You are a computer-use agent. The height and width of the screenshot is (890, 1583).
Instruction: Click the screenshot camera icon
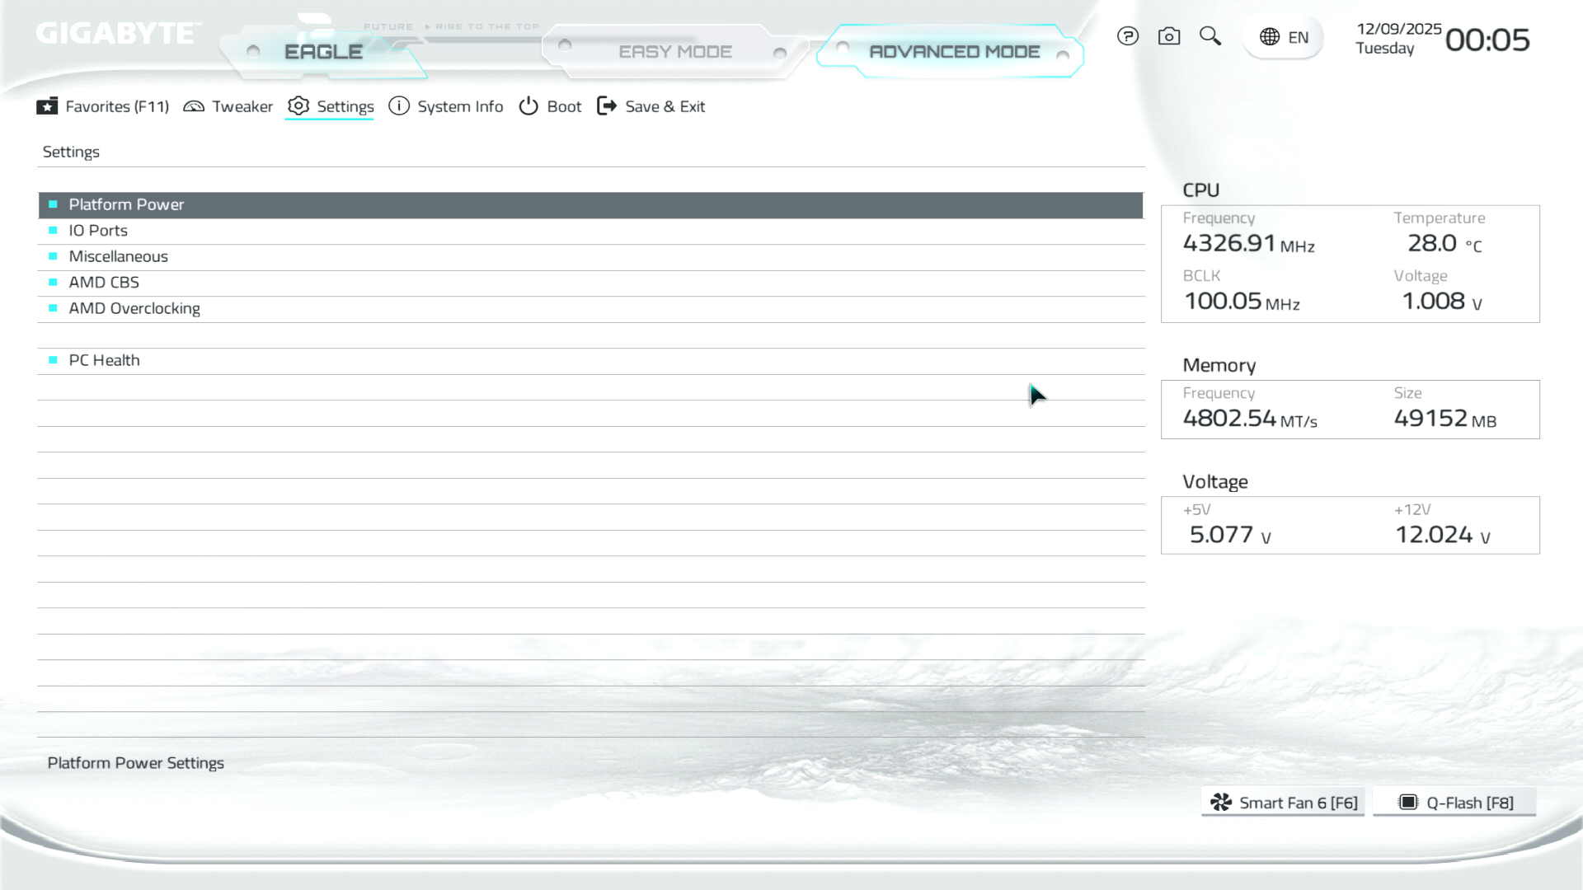(x=1169, y=36)
